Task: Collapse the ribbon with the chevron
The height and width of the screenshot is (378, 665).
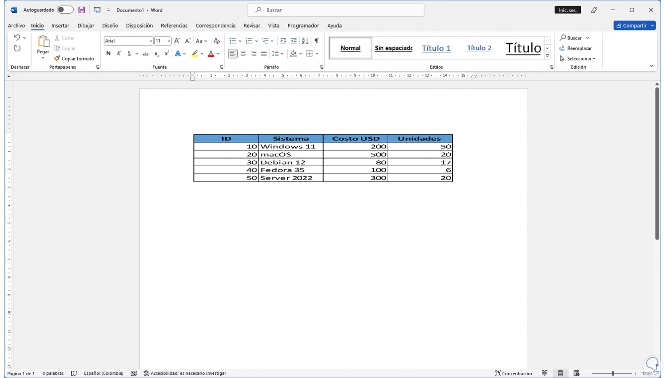Action: tap(651, 66)
